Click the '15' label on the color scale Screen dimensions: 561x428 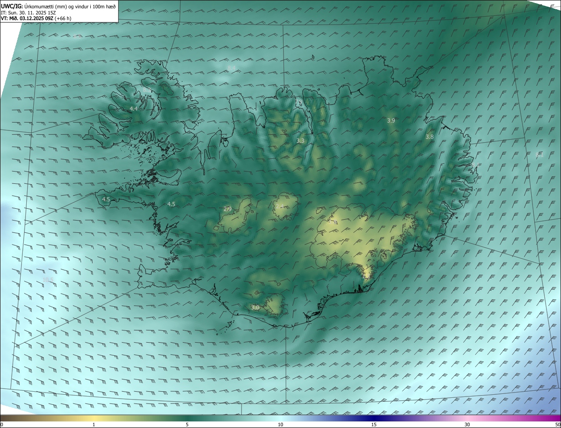coord(374,424)
